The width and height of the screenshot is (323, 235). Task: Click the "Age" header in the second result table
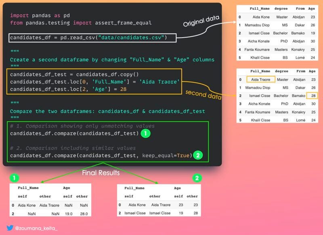(x=177, y=188)
